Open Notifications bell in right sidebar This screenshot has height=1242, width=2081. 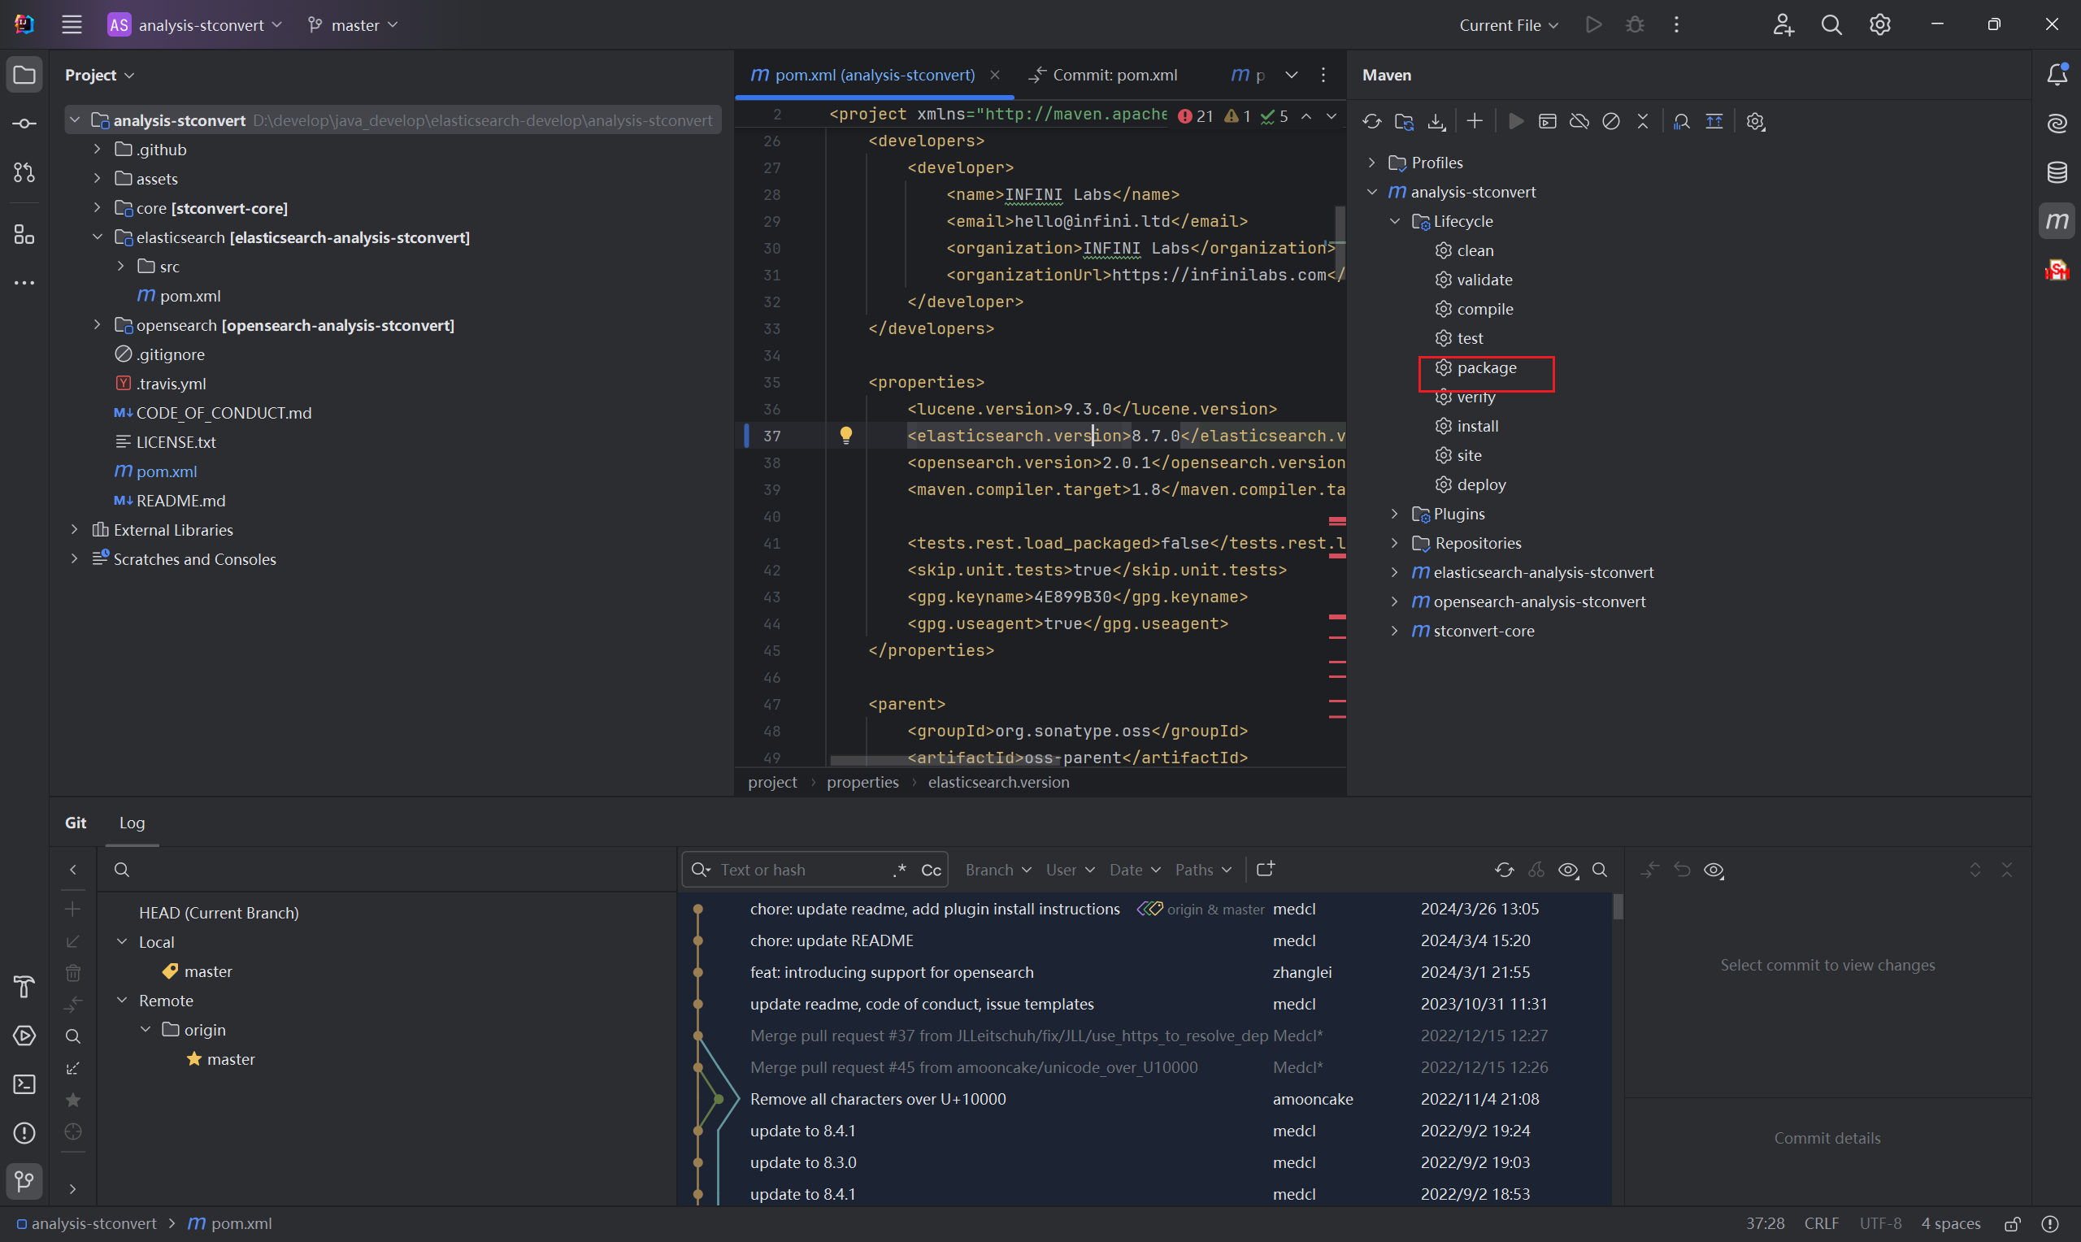coord(2057,75)
